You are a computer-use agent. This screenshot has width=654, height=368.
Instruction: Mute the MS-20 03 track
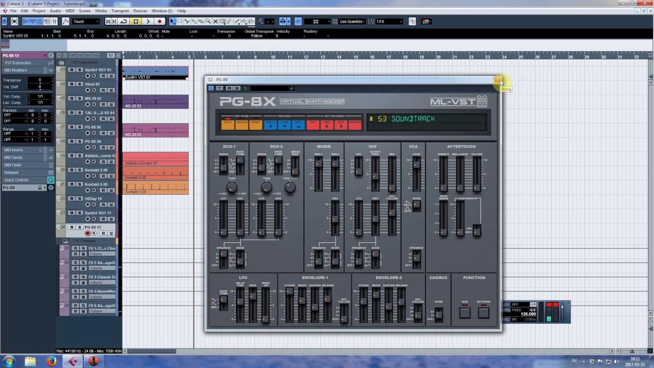72,98
